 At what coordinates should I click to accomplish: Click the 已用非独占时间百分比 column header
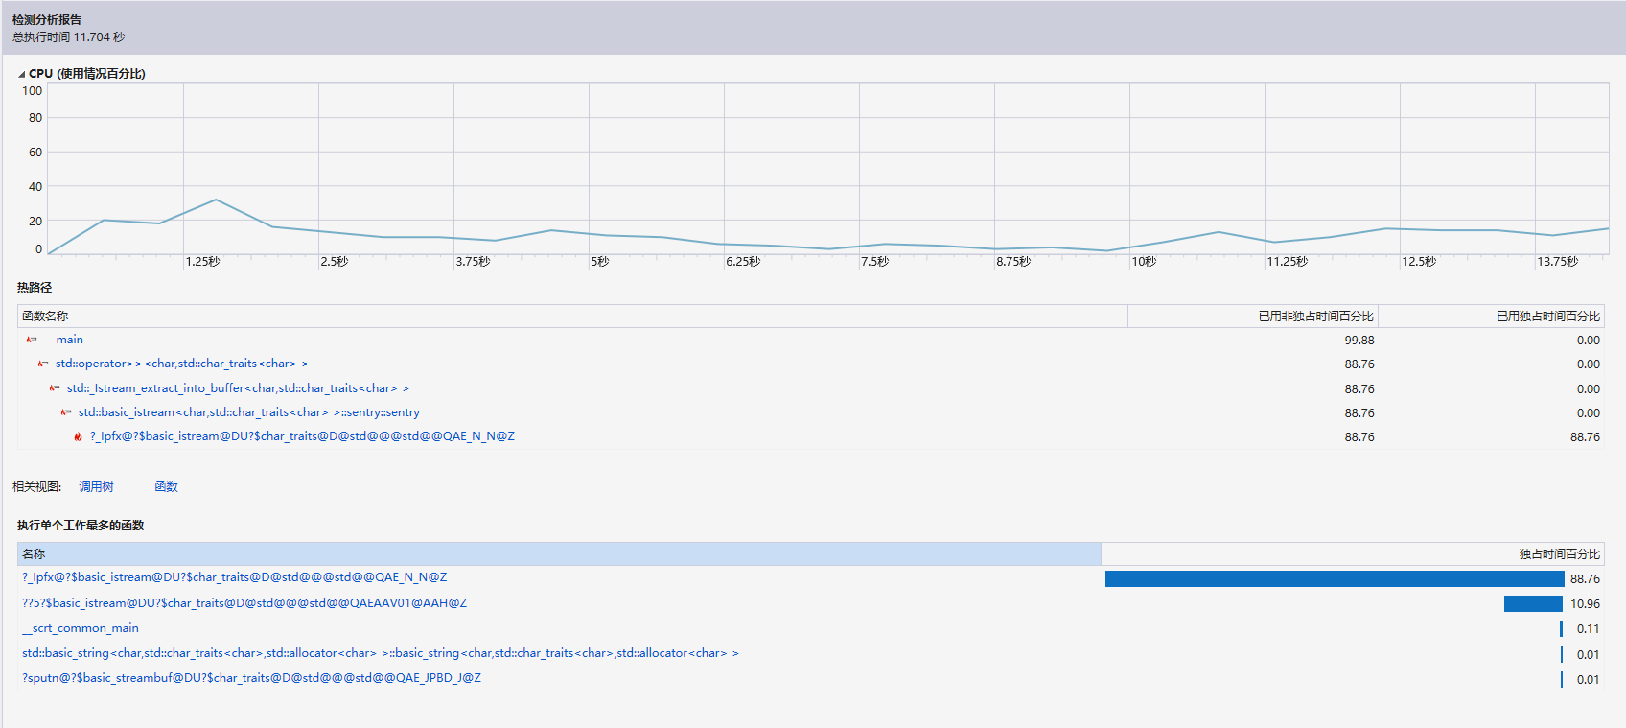1315,317
